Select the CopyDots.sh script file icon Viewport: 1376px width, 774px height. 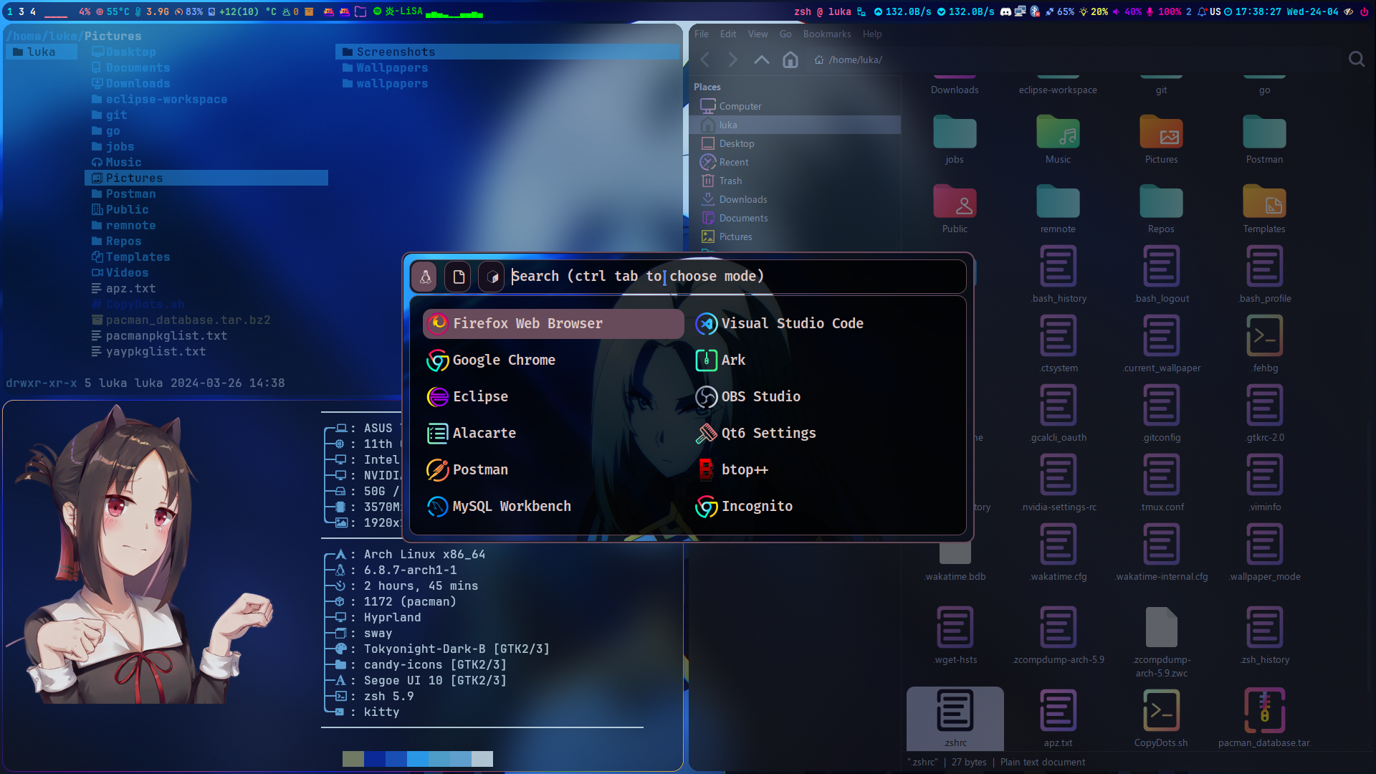1161,710
